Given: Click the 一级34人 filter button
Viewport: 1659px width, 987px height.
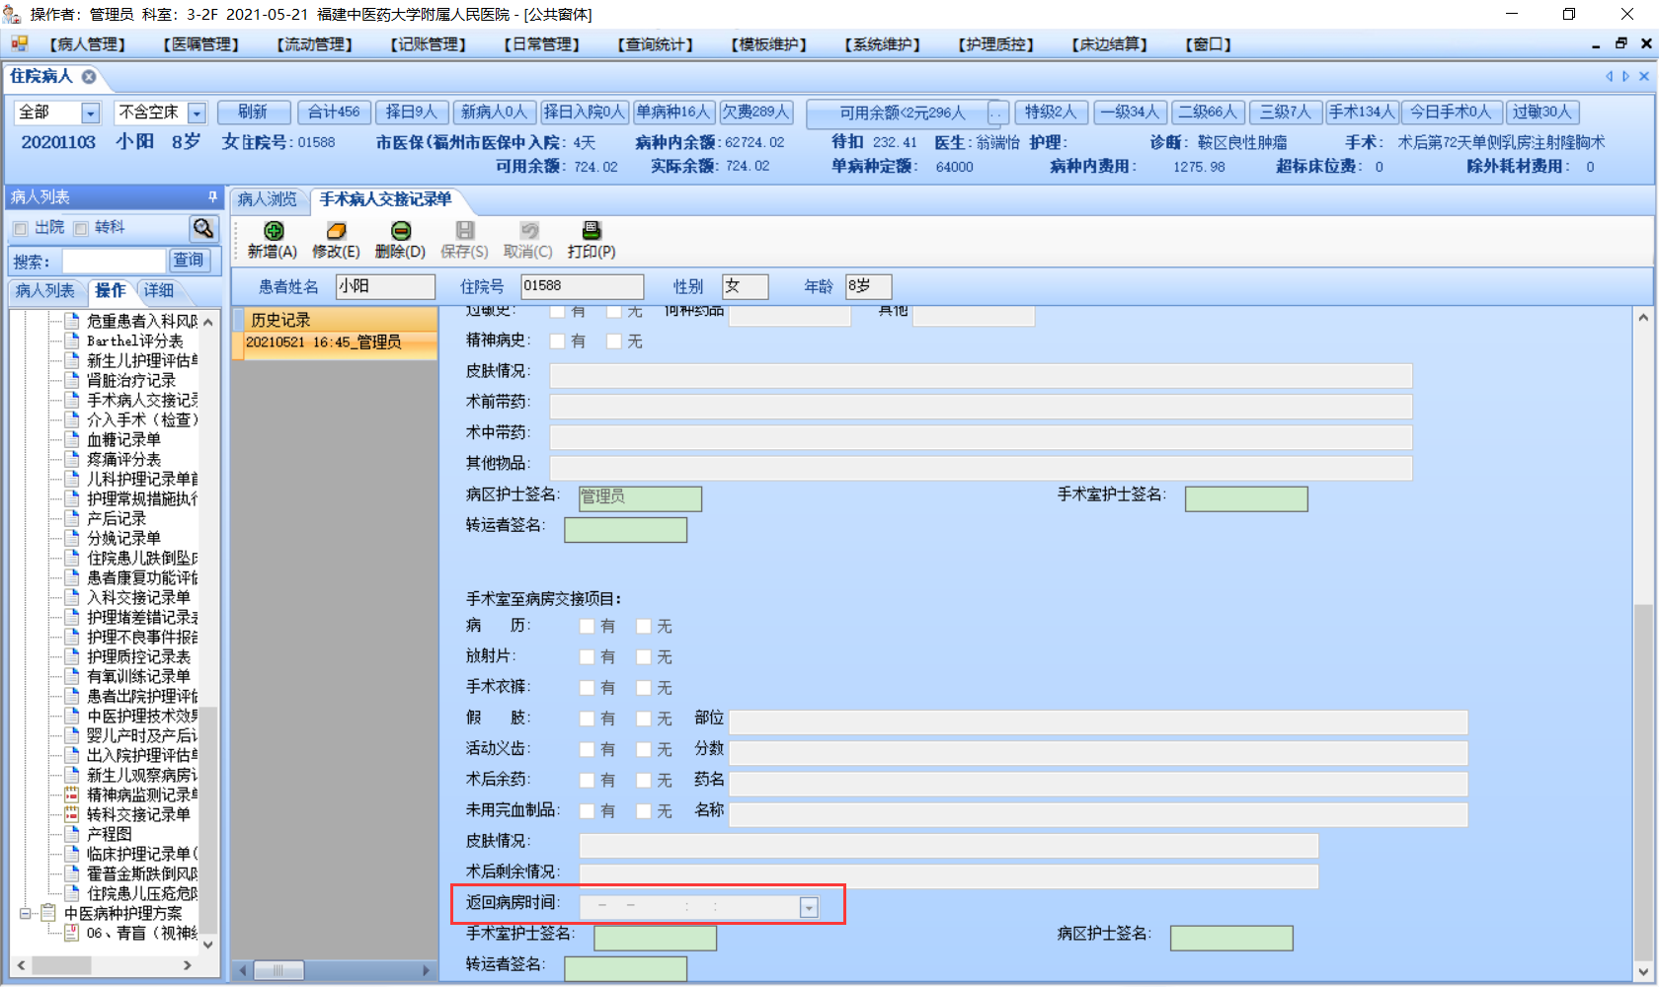Looking at the screenshot, I should (x=1130, y=113).
